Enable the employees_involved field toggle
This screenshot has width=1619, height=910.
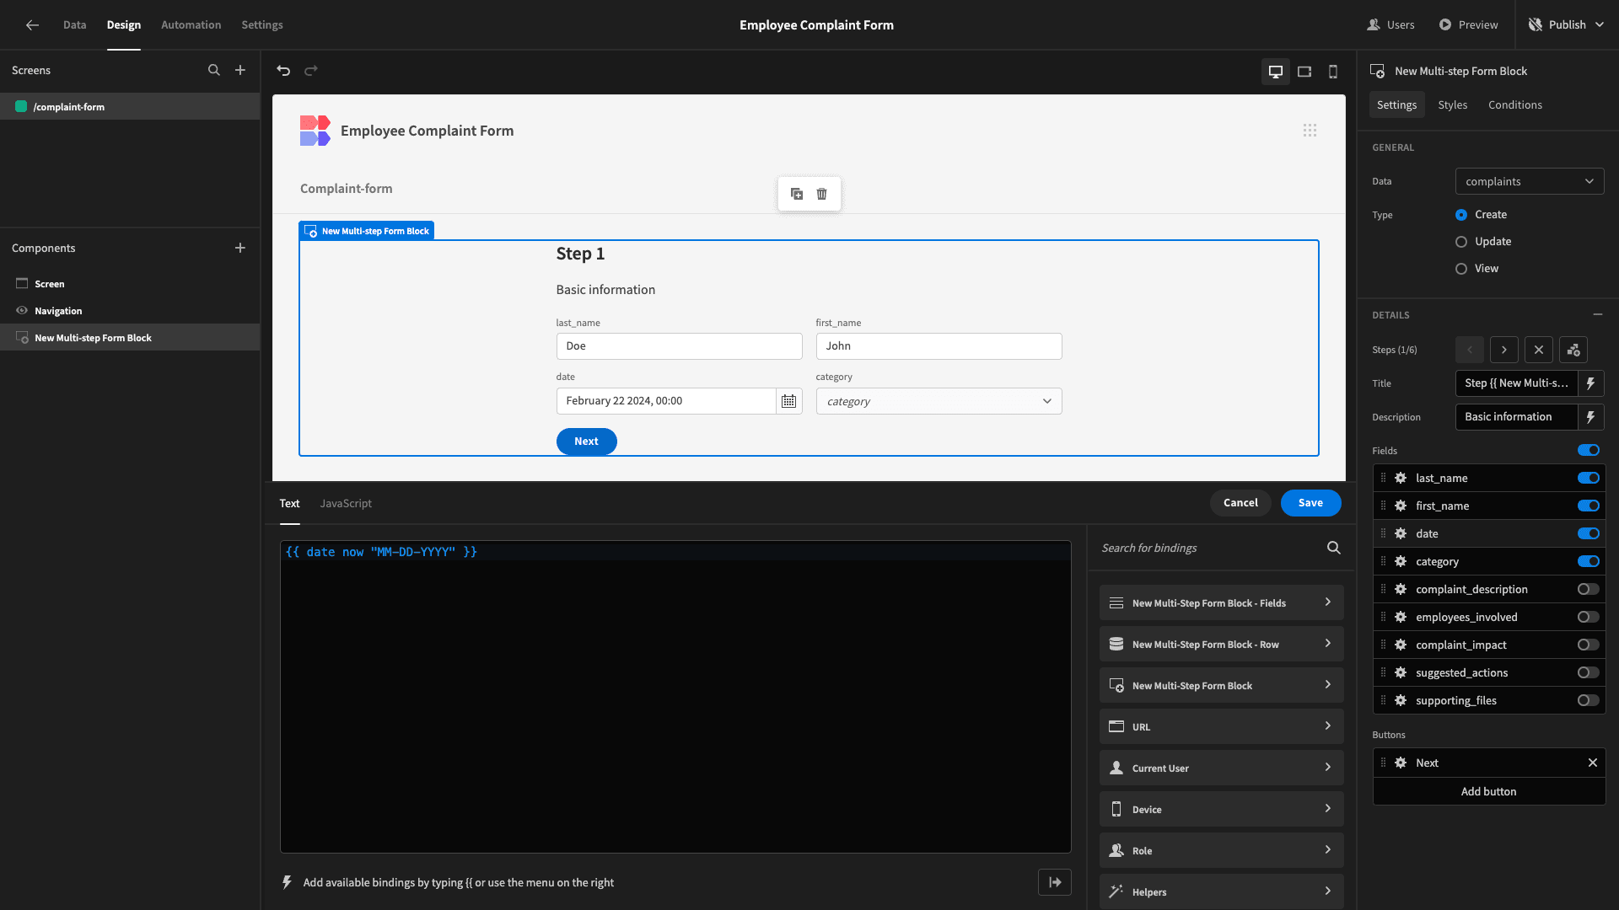[1589, 617]
